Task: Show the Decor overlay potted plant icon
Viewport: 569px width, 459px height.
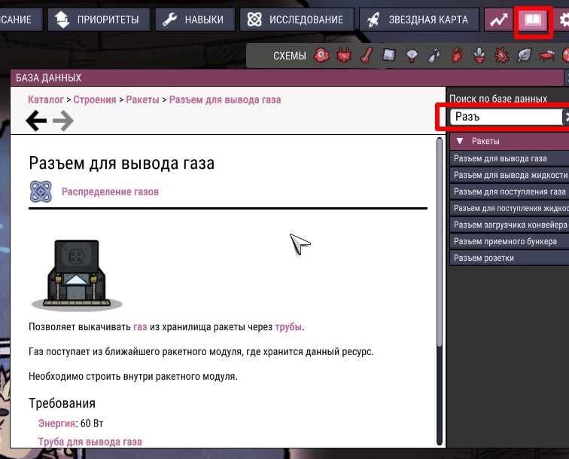Action: 479,56
